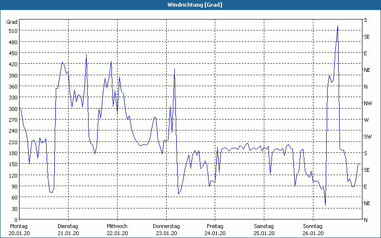Click the 0 value at the axis bottom
The height and width of the screenshot is (238, 381).
(x=16, y=220)
